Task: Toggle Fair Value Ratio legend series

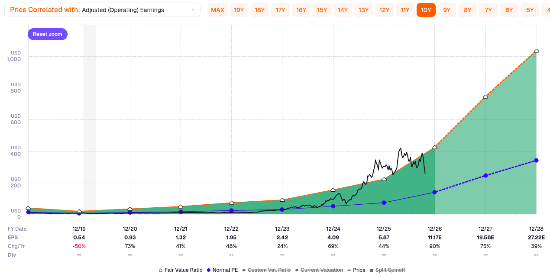Action: tap(181, 270)
